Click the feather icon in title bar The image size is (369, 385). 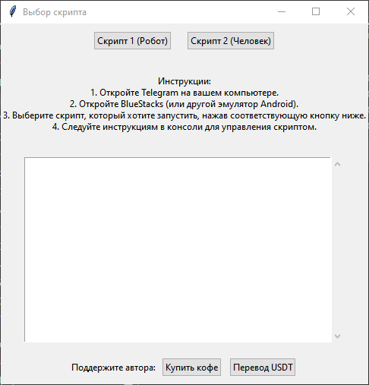(12, 11)
